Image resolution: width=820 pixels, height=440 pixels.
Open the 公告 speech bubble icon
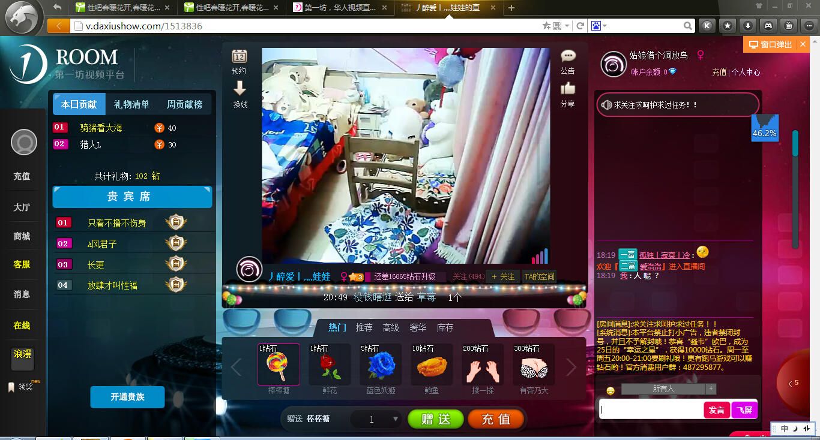(x=568, y=56)
